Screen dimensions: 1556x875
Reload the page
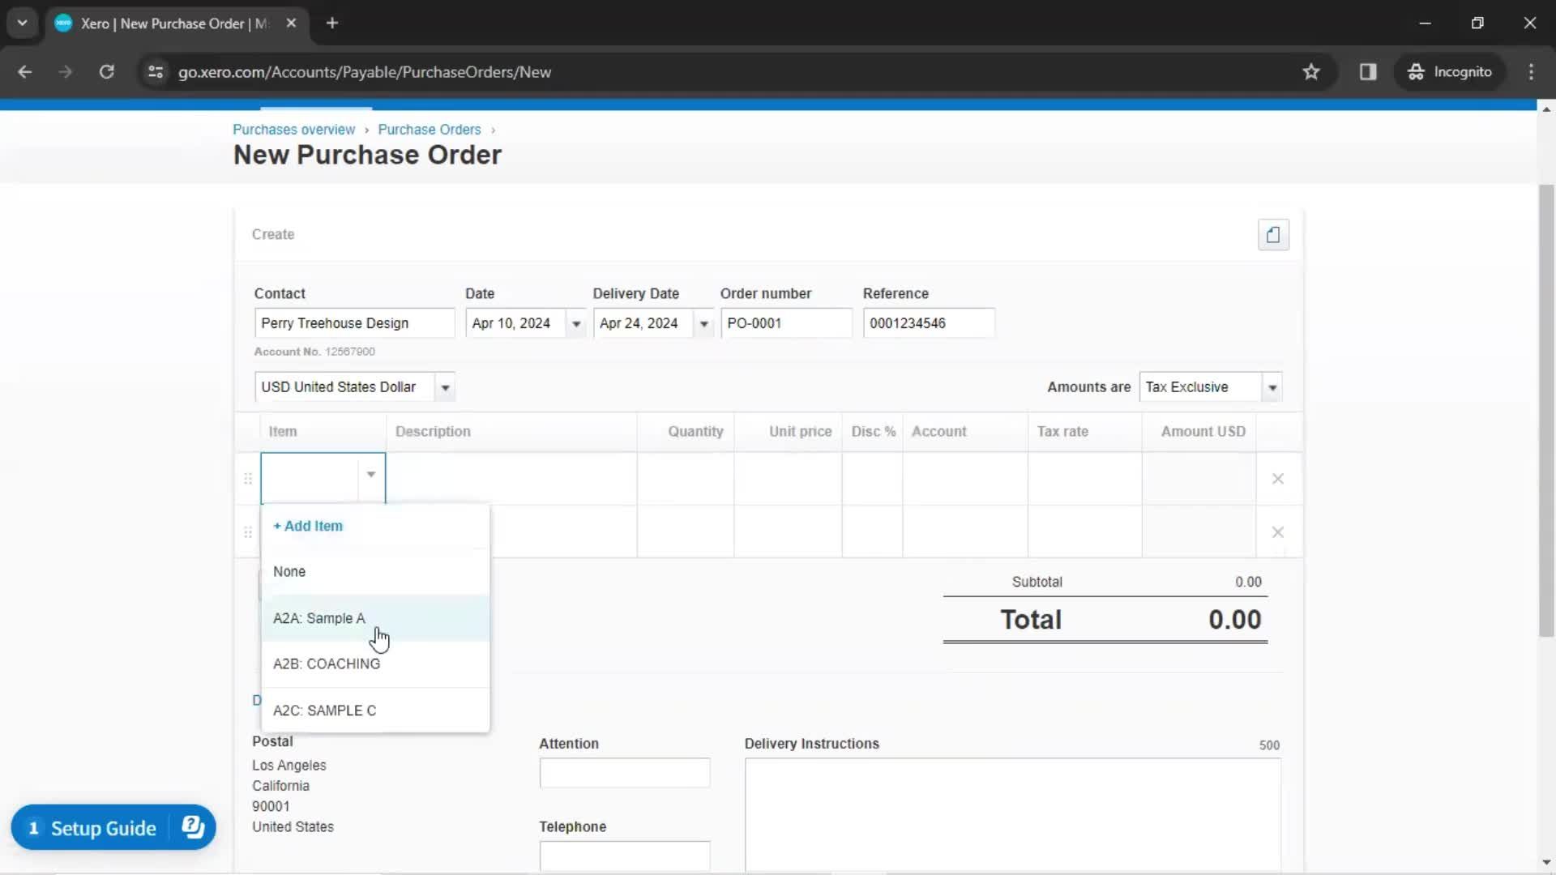tap(106, 72)
